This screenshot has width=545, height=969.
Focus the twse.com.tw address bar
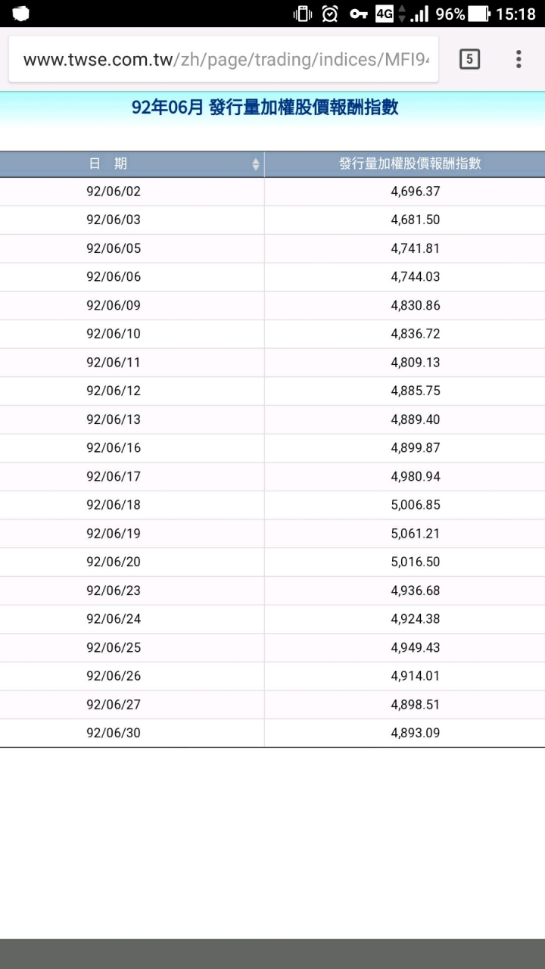223,59
